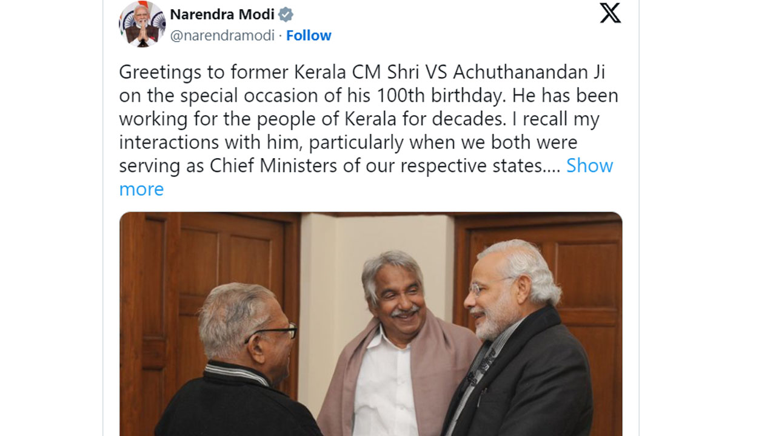Viewport: 776px width, 436px height.
Task: Follow the Narendra Modi account
Action: tap(309, 36)
